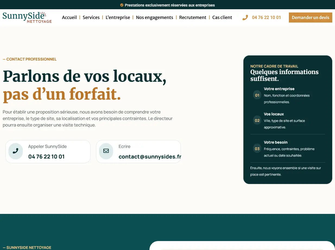Click the phone icon in Appeler SunnySide card
This screenshot has width=335, height=250.
tap(15, 151)
